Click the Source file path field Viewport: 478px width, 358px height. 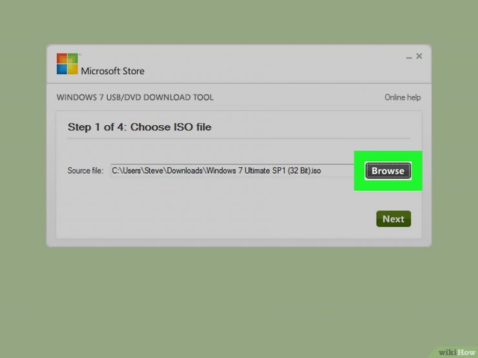233,170
